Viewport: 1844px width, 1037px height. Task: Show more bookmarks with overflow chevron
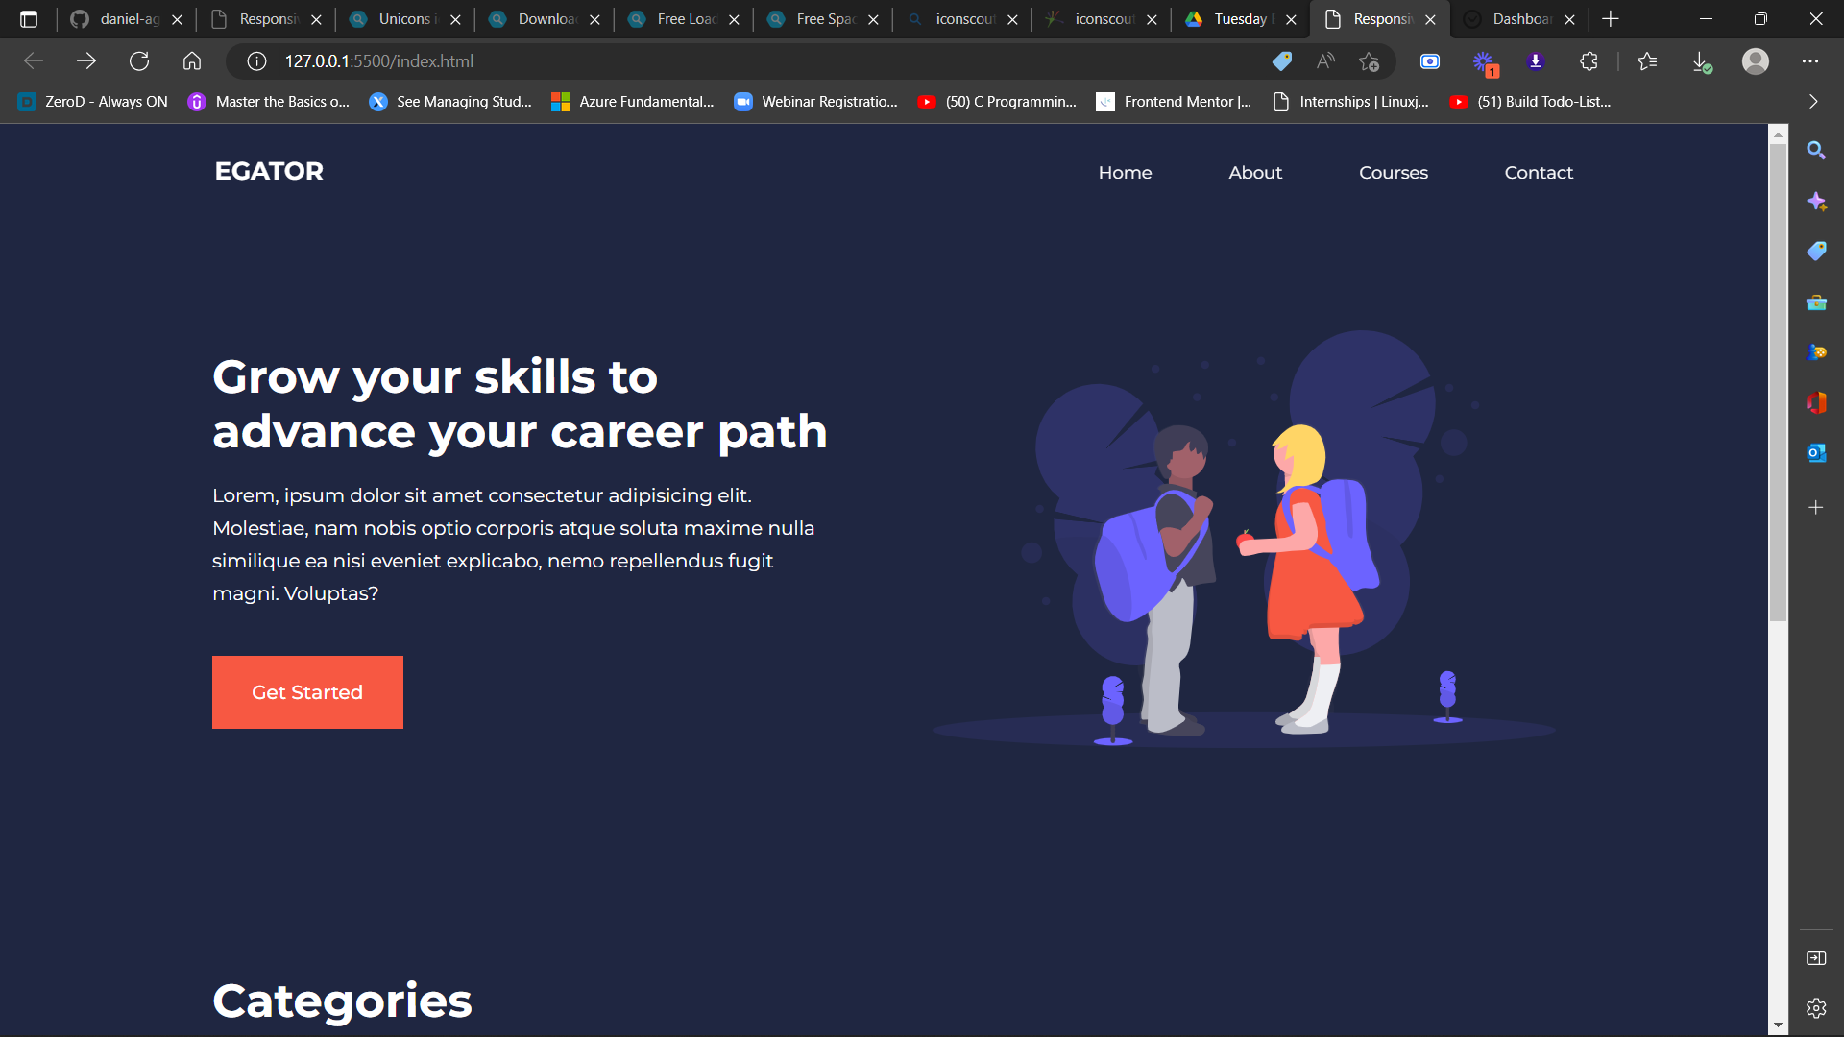coord(1811,101)
